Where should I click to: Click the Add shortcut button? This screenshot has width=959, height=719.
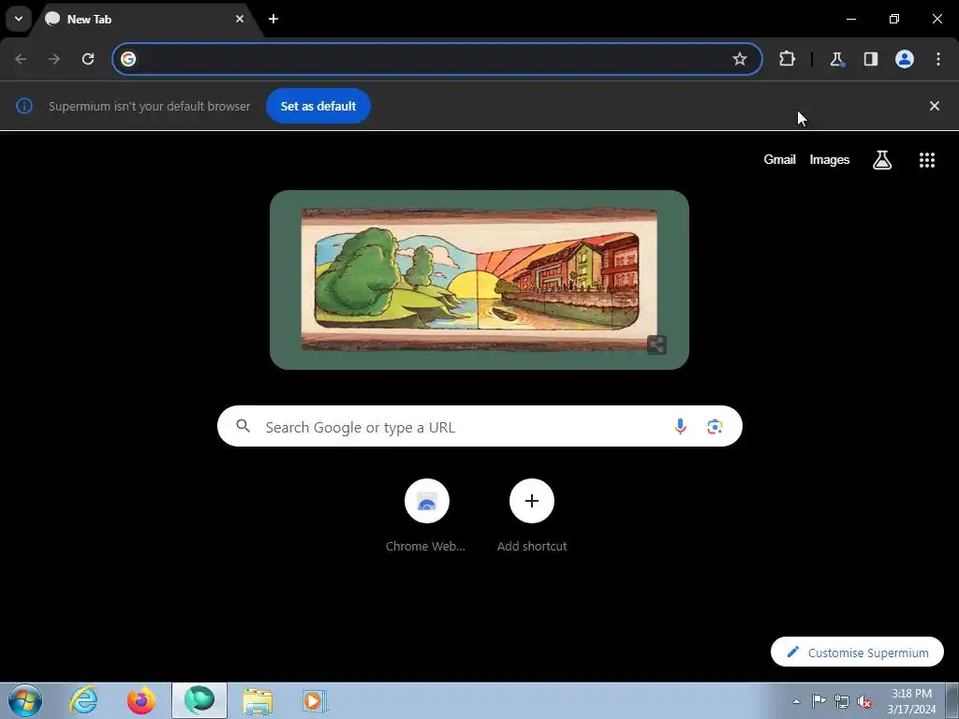[532, 516]
